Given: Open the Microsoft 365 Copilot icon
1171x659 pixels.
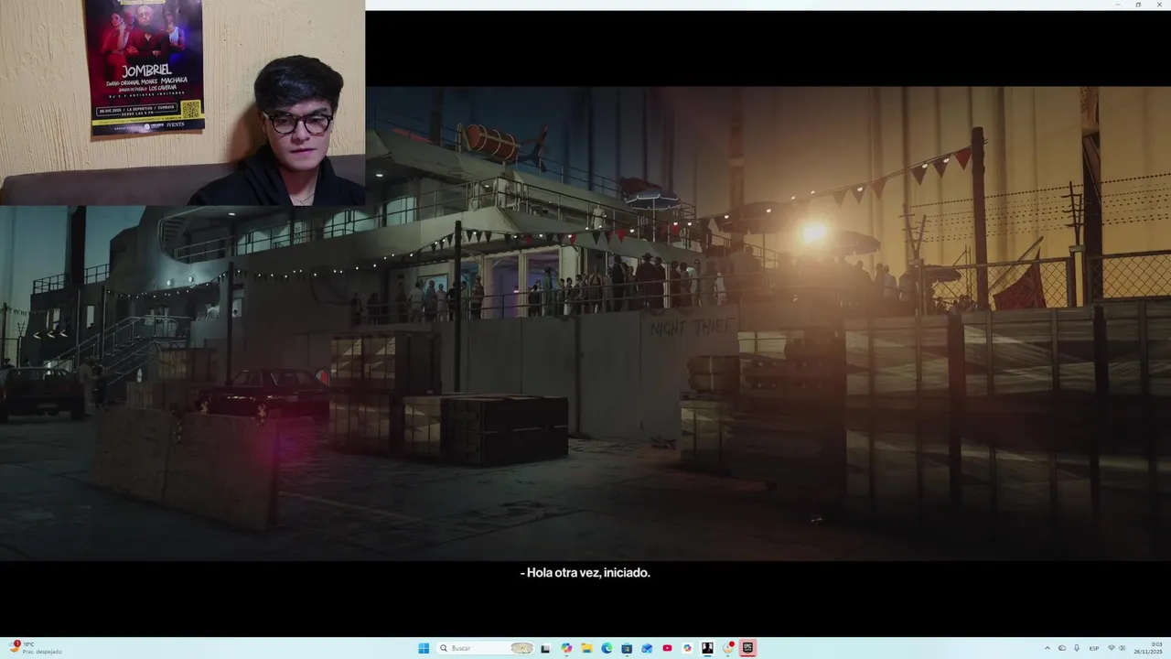Looking at the screenshot, I should [x=687, y=648].
